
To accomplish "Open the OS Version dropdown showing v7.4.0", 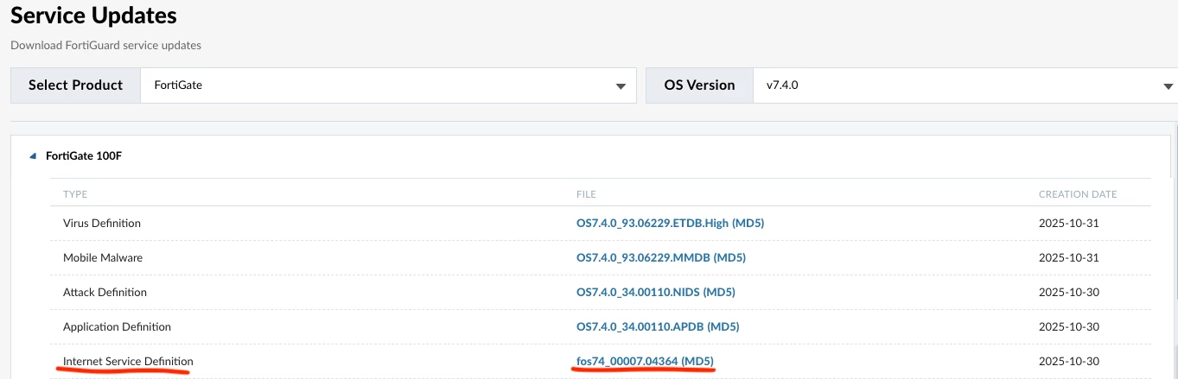I will tap(965, 85).
